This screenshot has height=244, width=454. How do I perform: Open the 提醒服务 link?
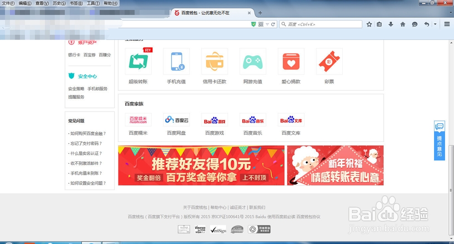[76, 97]
